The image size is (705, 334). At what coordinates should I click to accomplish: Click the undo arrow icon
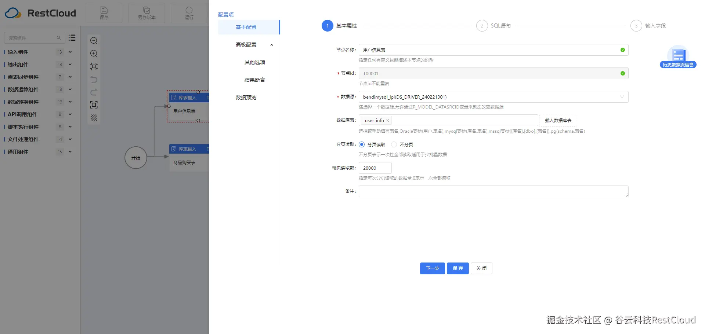[94, 79]
